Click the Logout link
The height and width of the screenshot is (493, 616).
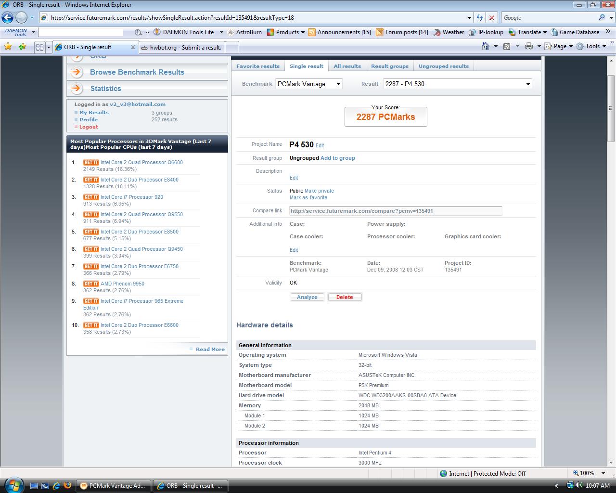pos(89,127)
